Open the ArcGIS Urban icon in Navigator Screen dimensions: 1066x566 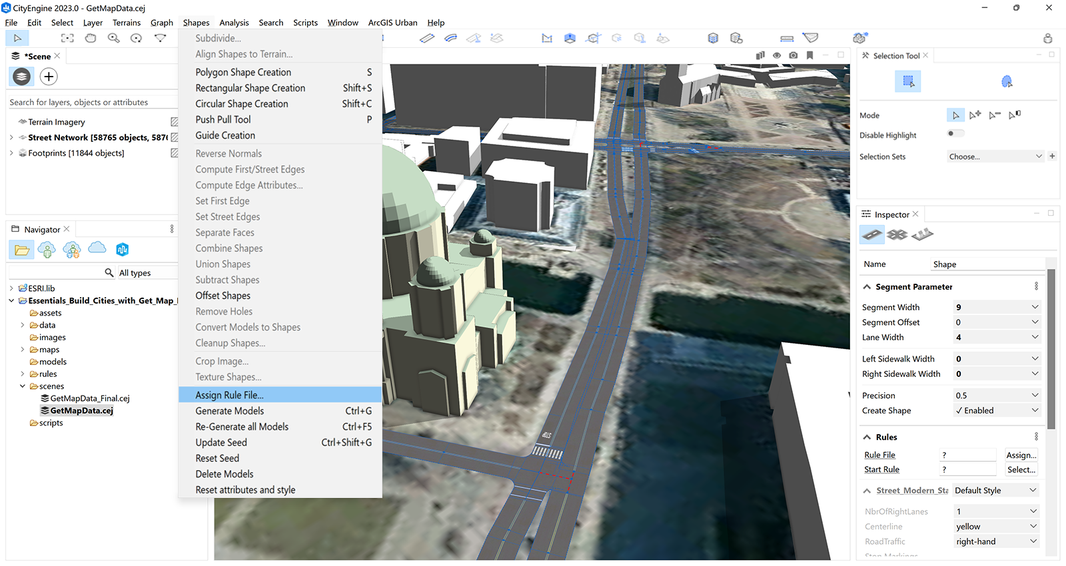pyautogui.click(x=122, y=250)
